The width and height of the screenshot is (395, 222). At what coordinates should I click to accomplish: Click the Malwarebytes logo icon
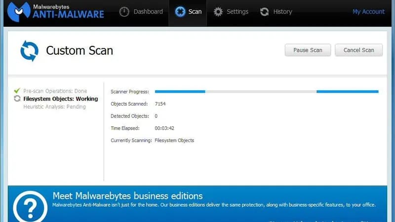click(19, 11)
